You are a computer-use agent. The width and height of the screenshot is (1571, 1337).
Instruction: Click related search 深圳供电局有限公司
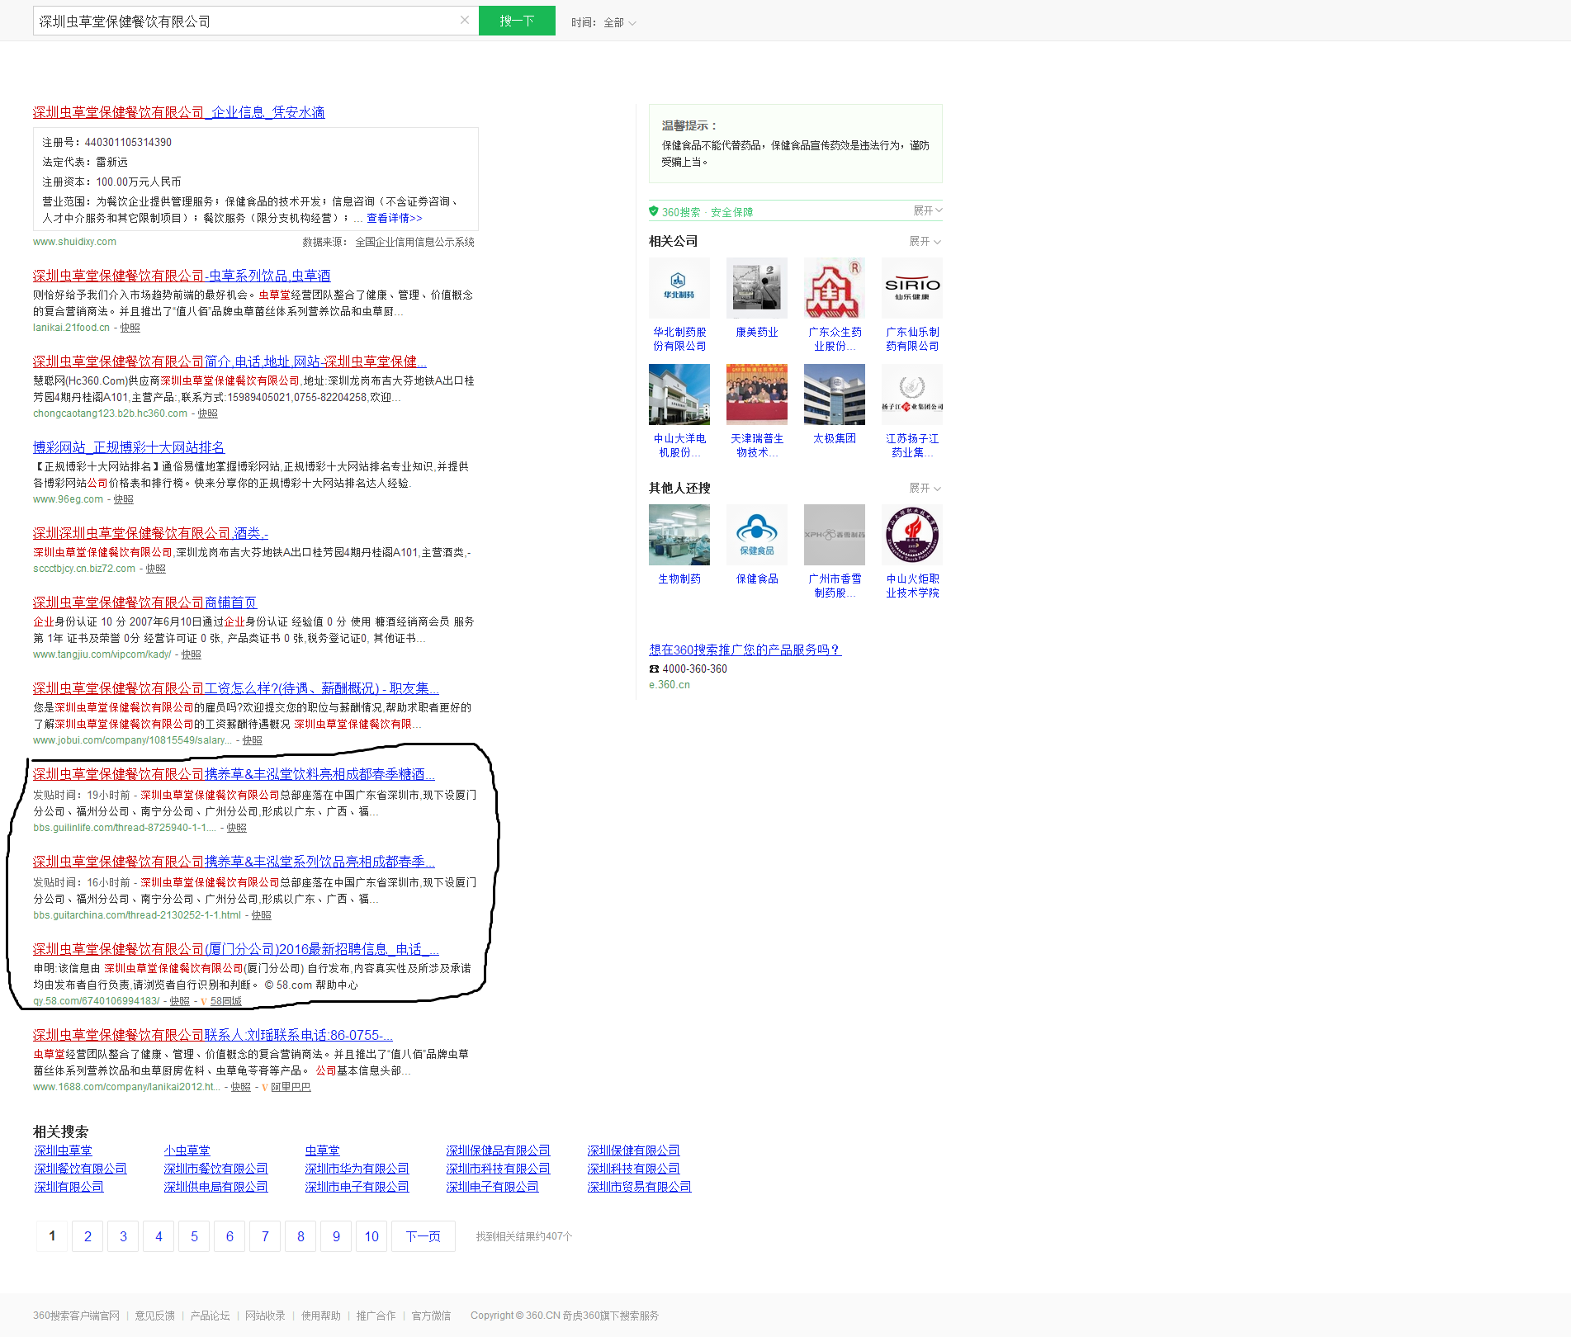point(215,1187)
